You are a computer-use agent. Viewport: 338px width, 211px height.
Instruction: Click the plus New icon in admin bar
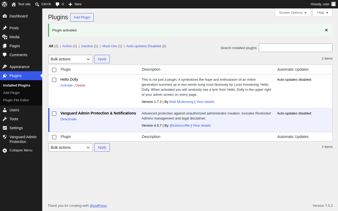tap(70, 4)
